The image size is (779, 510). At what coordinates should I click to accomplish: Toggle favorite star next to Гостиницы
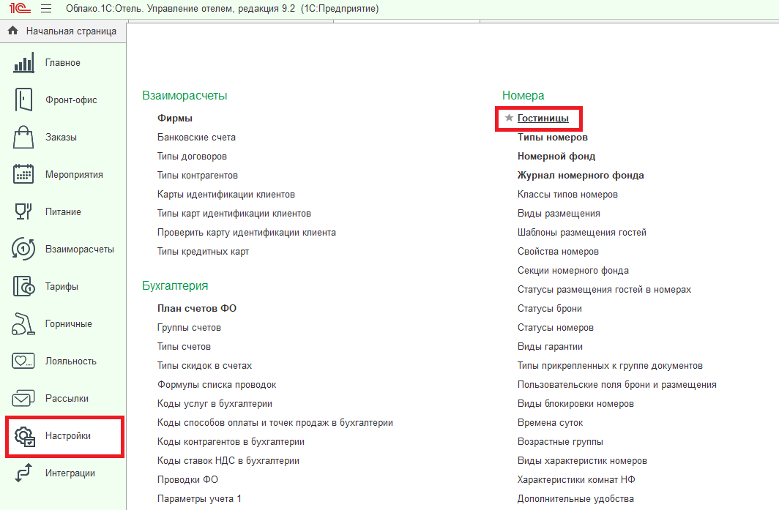click(x=509, y=118)
